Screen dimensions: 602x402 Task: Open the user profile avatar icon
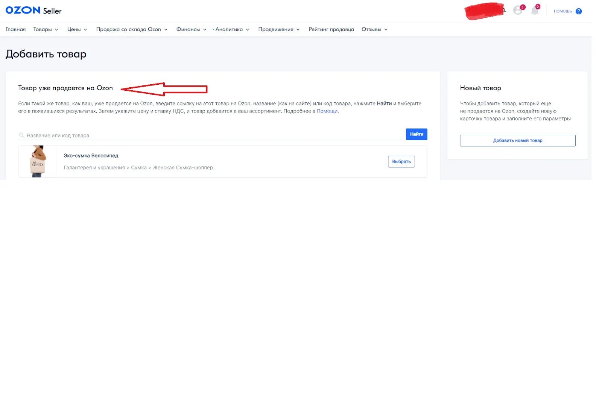coord(518,10)
